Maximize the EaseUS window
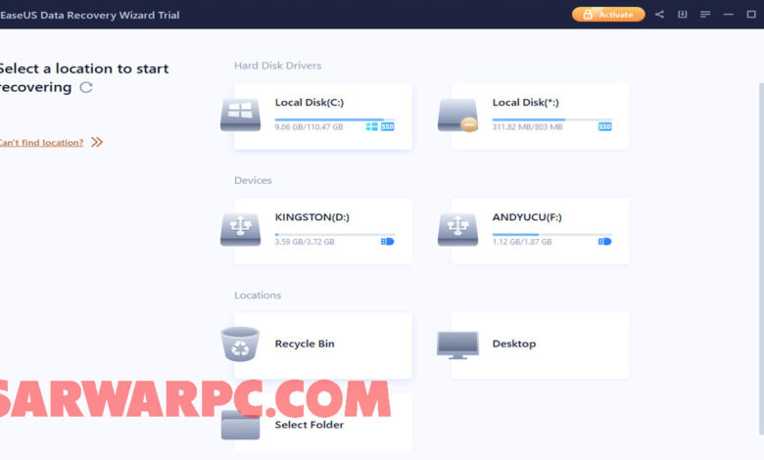 [751, 14]
